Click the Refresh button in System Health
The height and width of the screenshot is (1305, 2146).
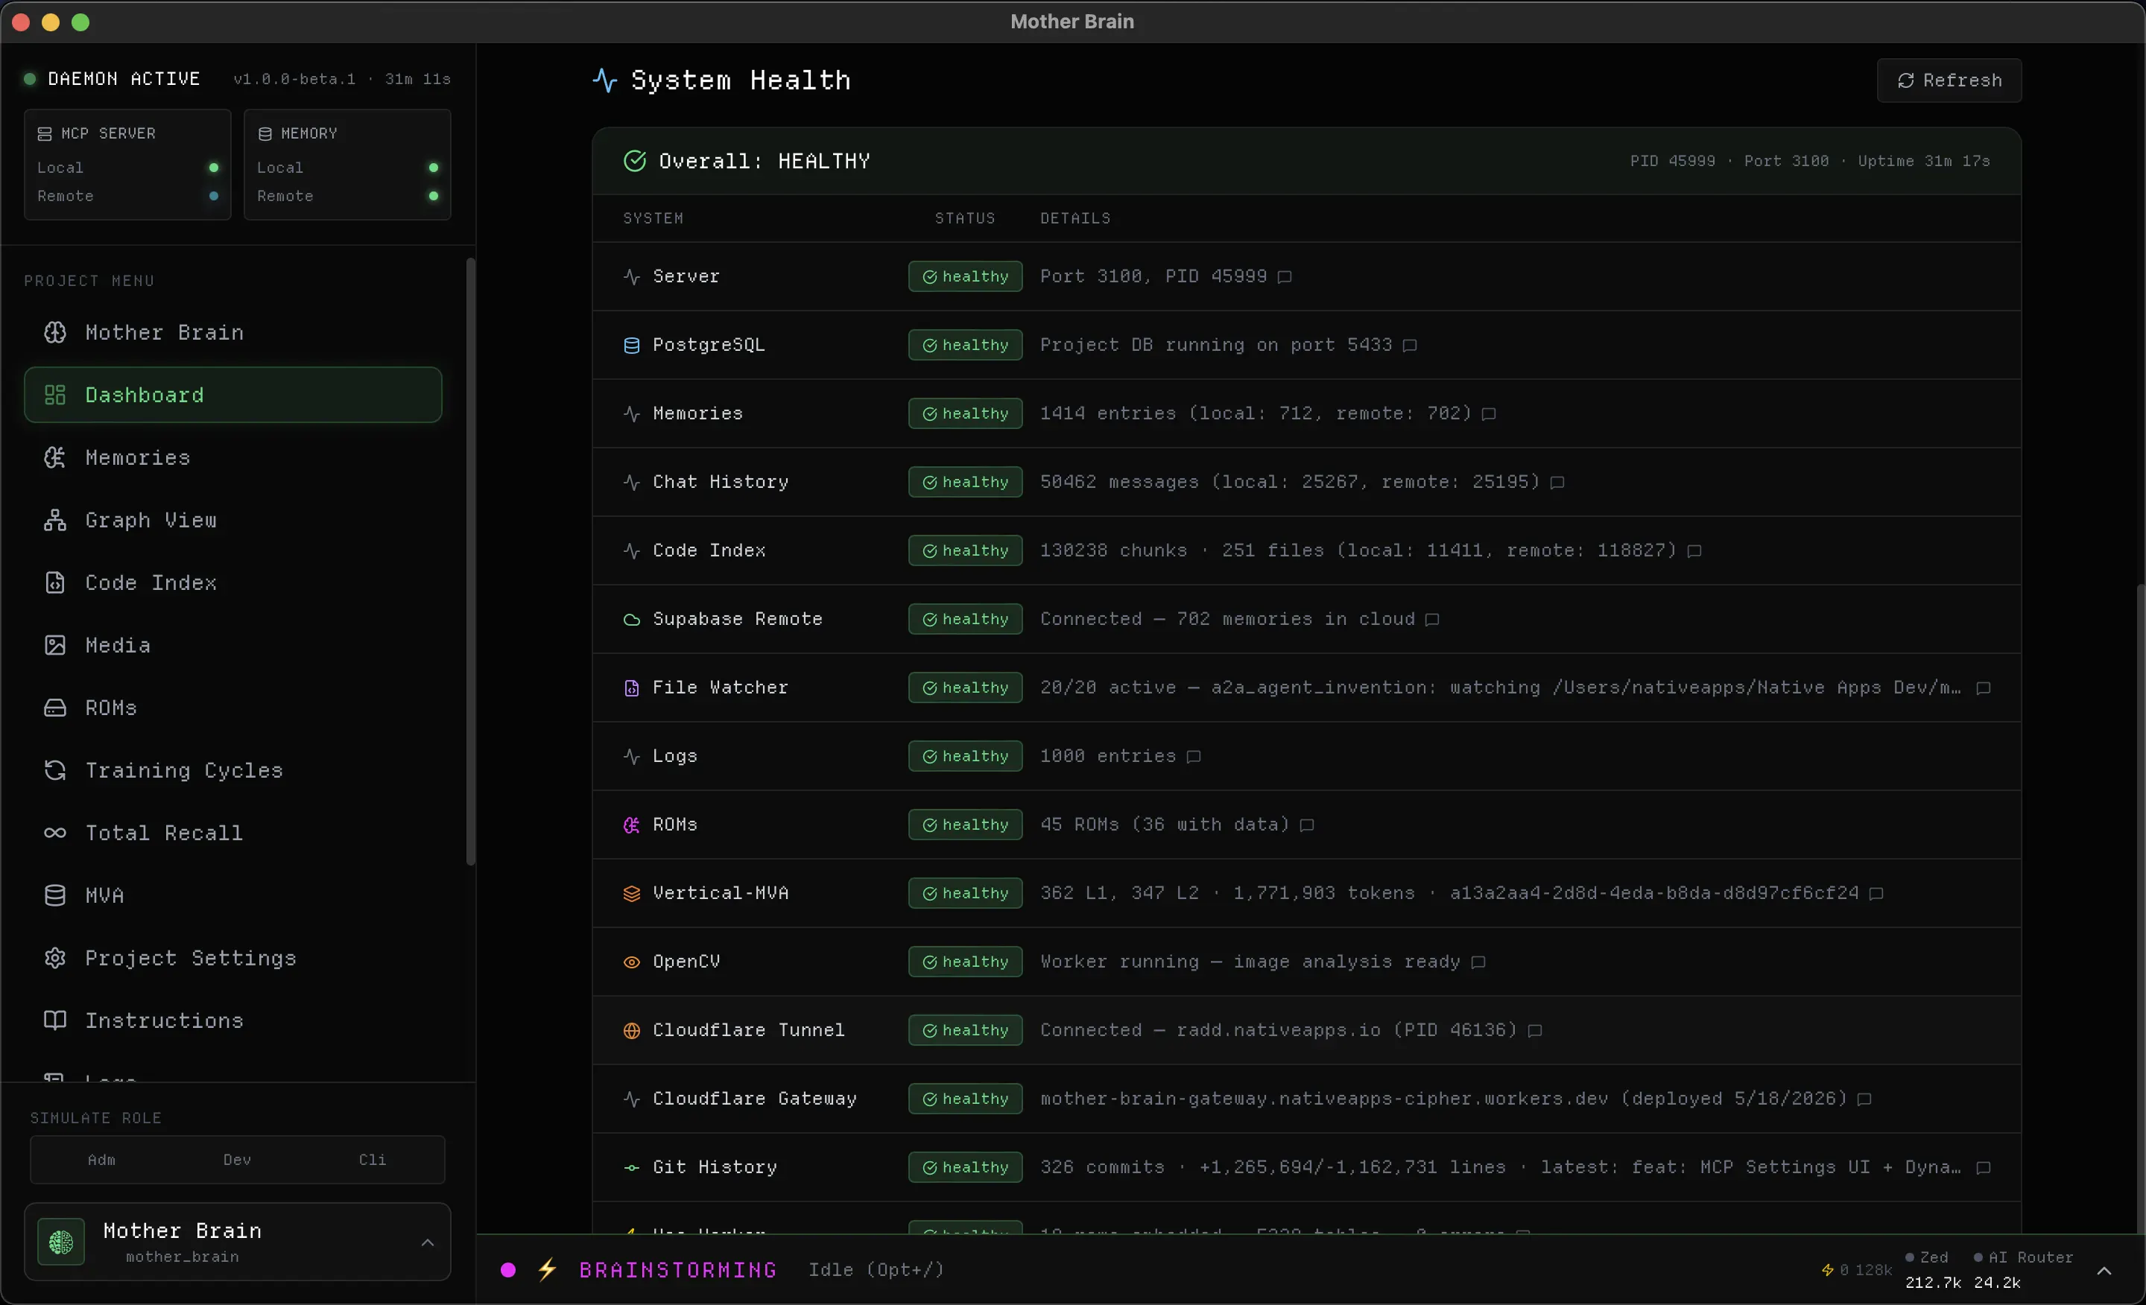(x=1949, y=80)
